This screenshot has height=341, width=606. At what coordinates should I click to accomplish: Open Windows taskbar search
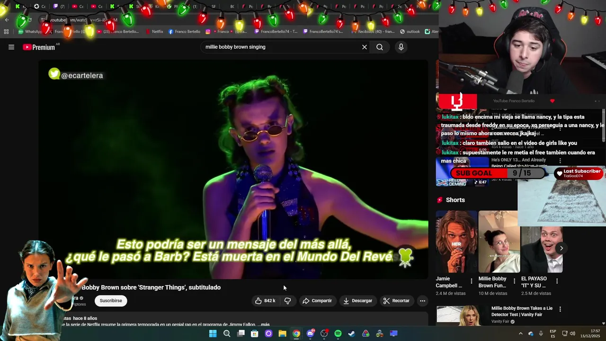pos(227,333)
